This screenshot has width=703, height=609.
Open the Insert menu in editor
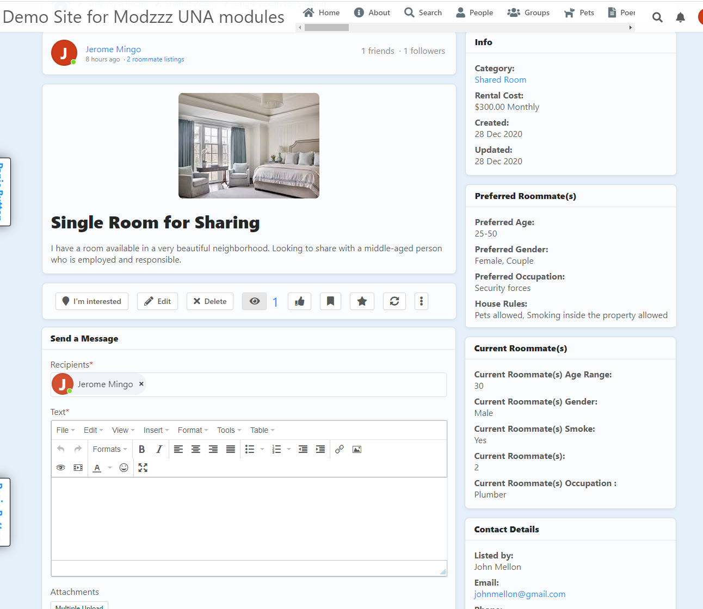pyautogui.click(x=156, y=430)
